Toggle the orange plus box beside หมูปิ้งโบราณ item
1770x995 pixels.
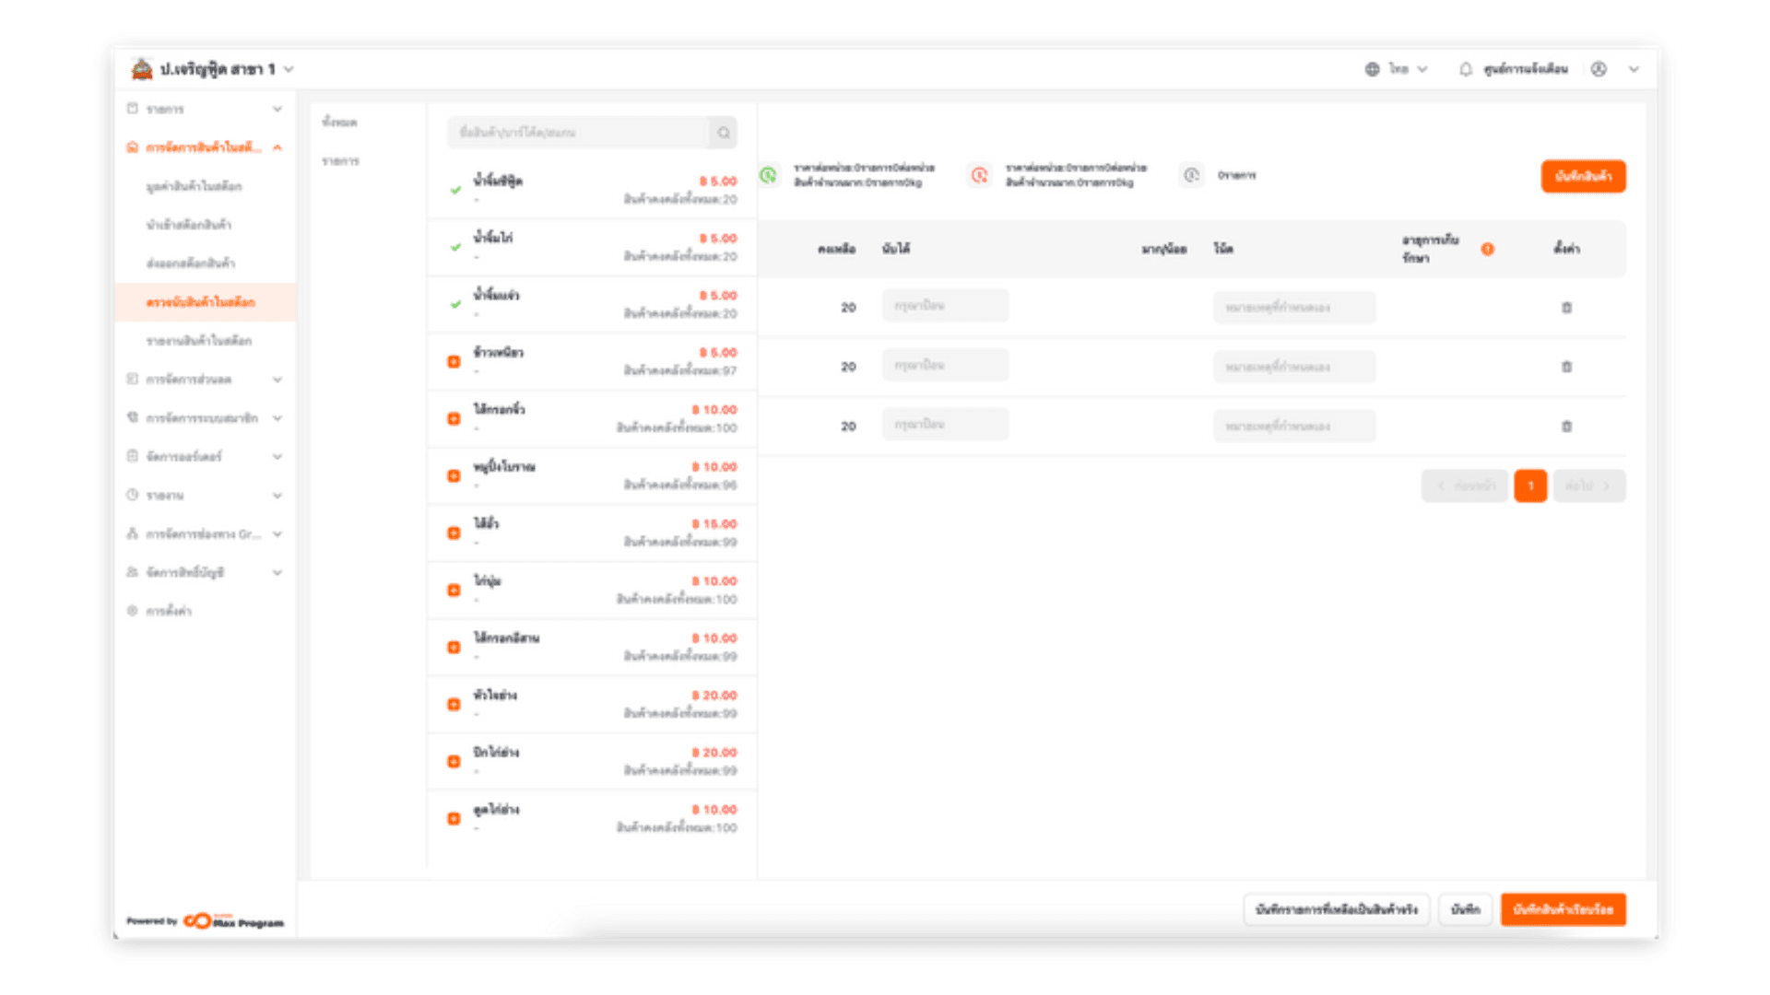454,476
